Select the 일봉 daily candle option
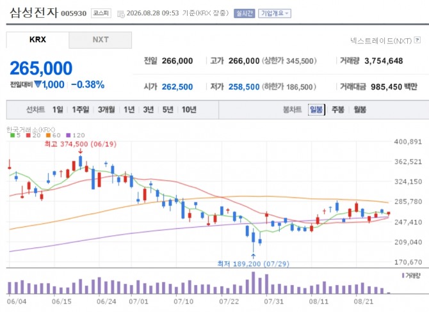 click(316, 110)
